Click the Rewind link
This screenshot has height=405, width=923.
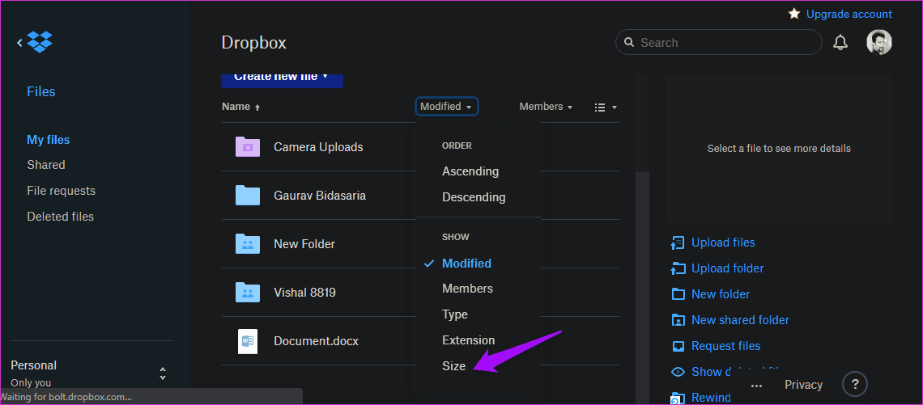pyautogui.click(x=711, y=398)
